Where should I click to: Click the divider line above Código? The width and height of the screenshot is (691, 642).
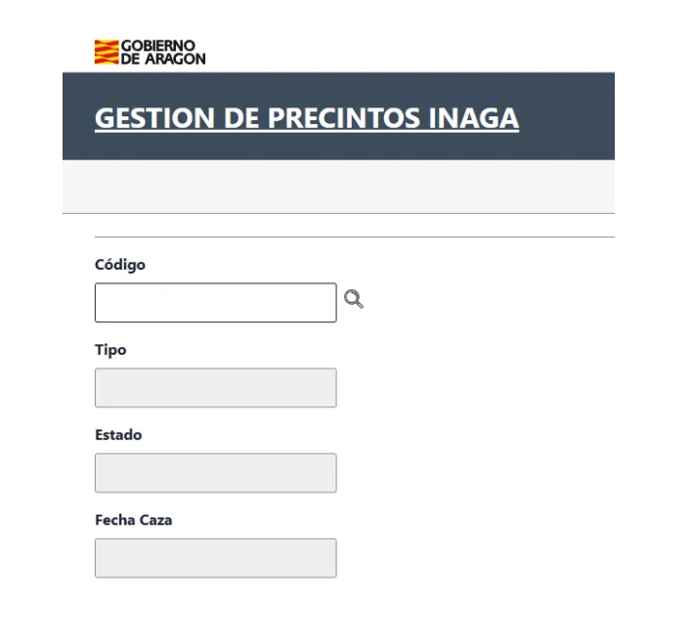pyautogui.click(x=354, y=236)
